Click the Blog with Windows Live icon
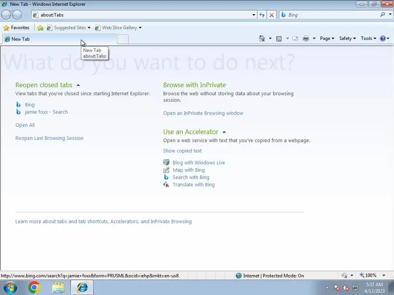Image resolution: width=394 pixels, height=295 pixels. [x=166, y=162]
